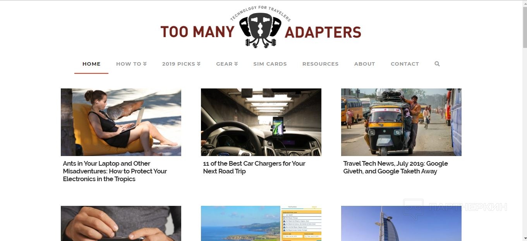Click the woman with laptop thumbnail
The image size is (527, 241).
[121, 122]
